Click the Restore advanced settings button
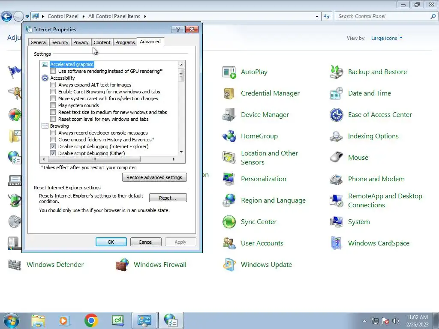The width and height of the screenshot is (439, 329). click(154, 177)
